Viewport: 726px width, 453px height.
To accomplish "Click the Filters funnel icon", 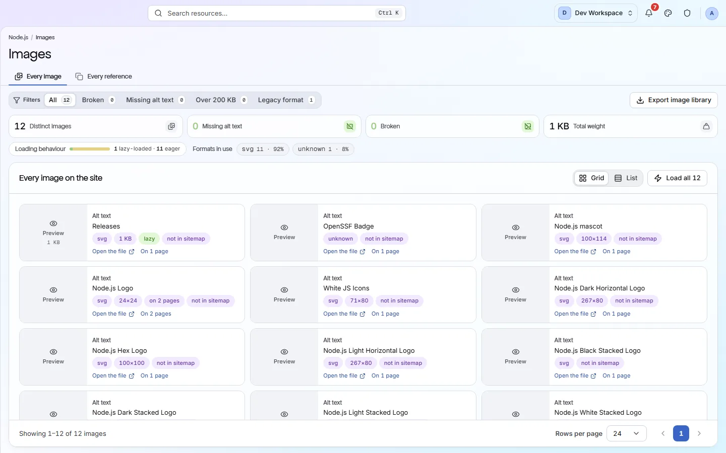I will (17, 100).
